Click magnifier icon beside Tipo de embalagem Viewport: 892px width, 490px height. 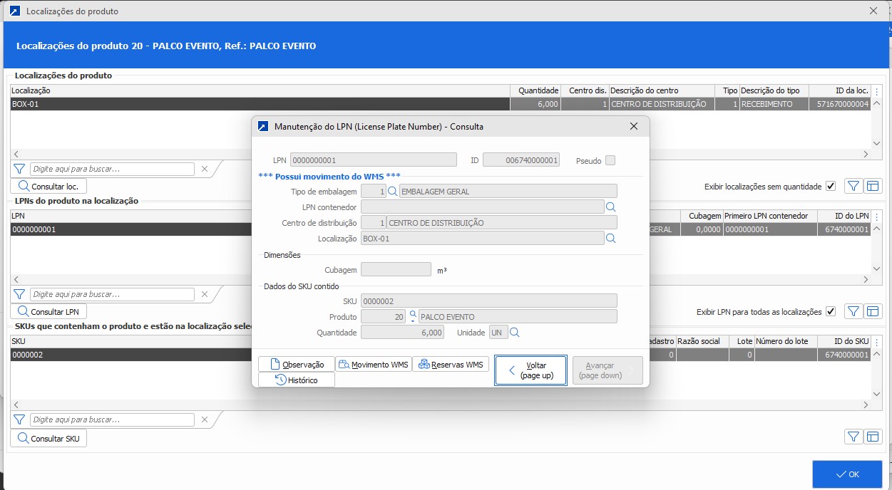click(393, 191)
